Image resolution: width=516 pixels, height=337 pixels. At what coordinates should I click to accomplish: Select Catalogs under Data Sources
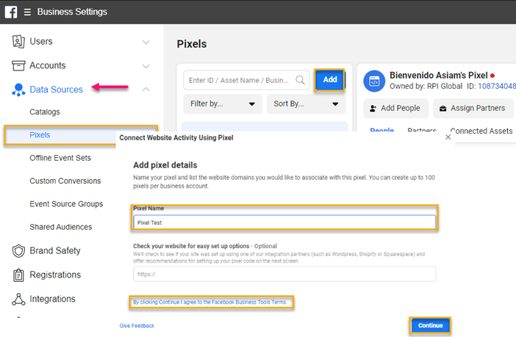coord(45,112)
